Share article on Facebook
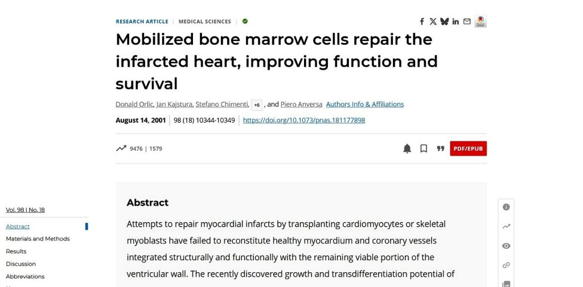Viewport: 583px width, 287px height. 422,22
